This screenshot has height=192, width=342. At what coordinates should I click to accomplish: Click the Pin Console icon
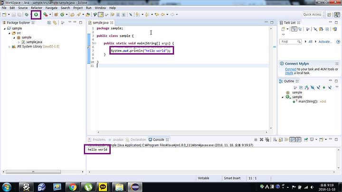click(x=306, y=140)
